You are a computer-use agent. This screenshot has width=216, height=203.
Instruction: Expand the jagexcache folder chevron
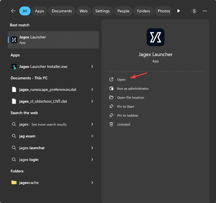pos(92,183)
